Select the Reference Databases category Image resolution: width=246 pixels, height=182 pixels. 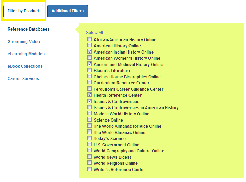(29, 29)
